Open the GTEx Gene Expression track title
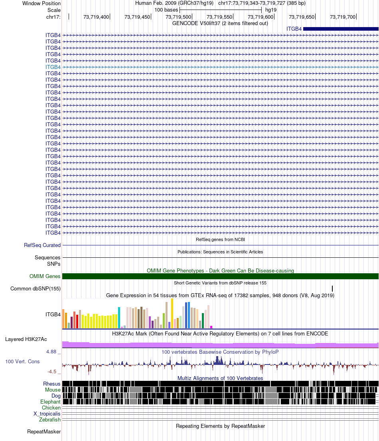 click(220, 295)
